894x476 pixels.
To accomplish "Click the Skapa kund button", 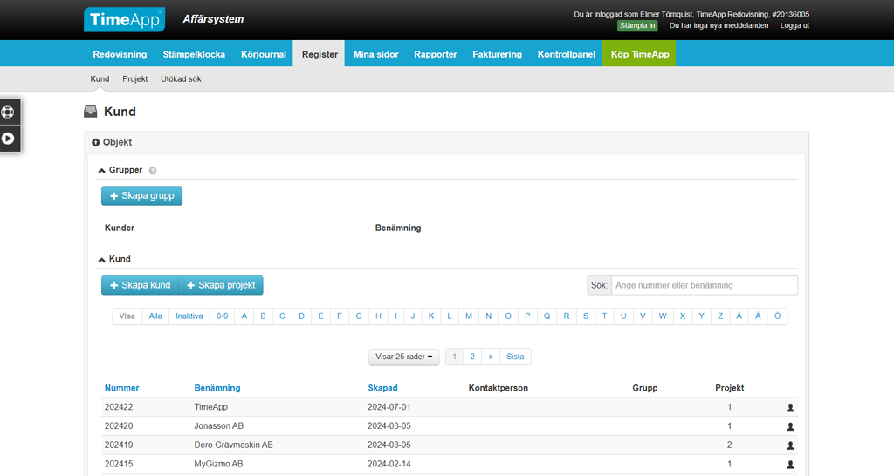I will point(140,285).
